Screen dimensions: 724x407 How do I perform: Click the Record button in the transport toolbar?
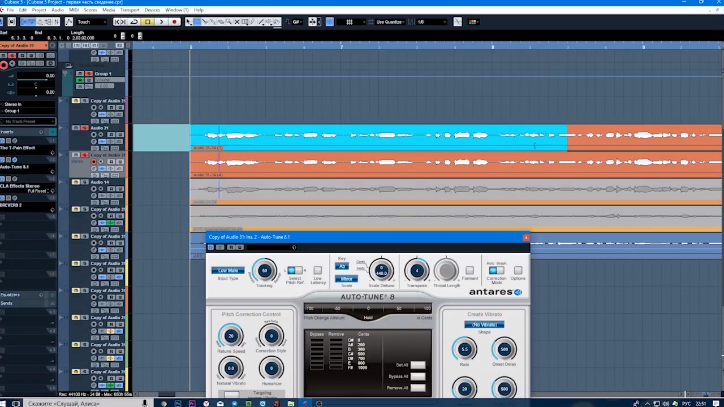coord(174,22)
